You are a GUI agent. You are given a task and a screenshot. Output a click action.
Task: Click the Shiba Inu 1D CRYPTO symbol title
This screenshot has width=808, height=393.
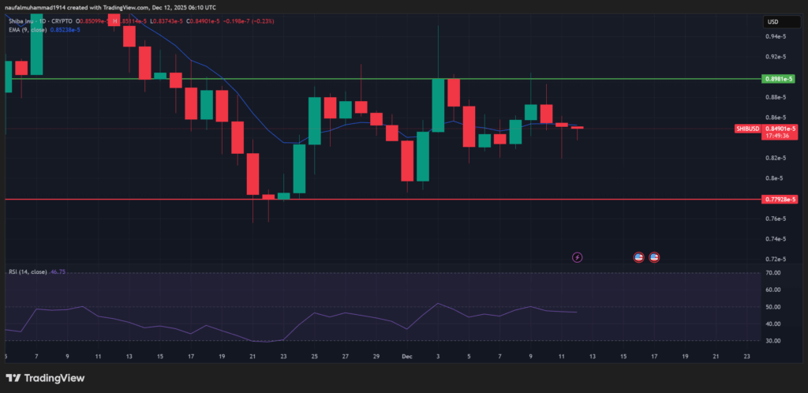[x=41, y=21]
